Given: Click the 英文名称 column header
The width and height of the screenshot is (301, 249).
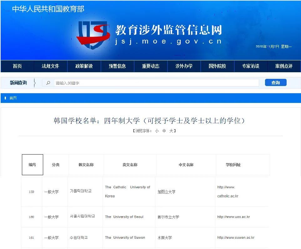Looking at the screenshot, I should point(130,165).
